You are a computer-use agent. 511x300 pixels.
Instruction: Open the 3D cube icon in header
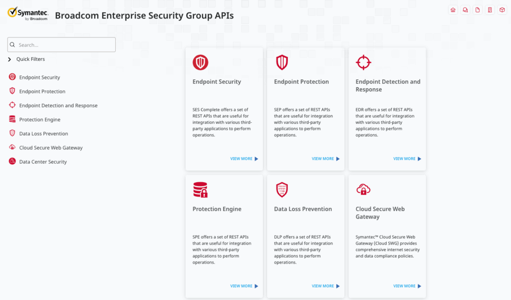coord(502,10)
